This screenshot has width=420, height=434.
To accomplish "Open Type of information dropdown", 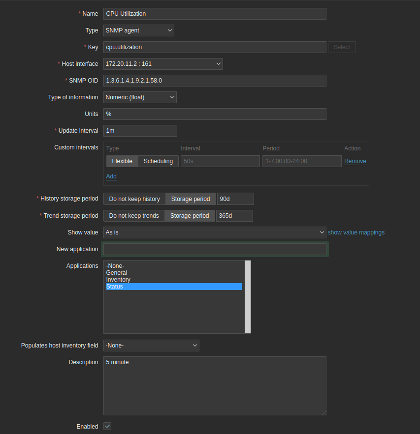I will click(x=140, y=97).
